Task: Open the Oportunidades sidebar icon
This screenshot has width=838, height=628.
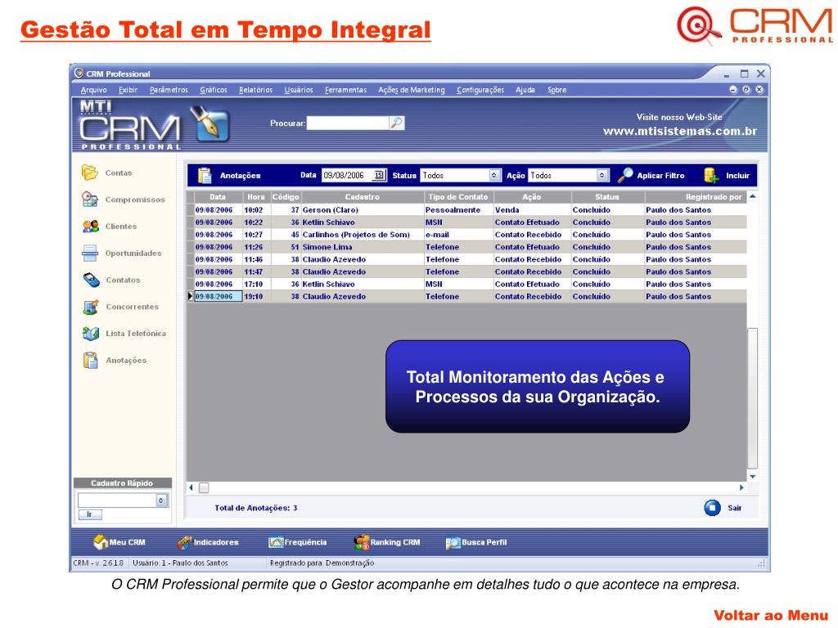Action: coord(90,253)
